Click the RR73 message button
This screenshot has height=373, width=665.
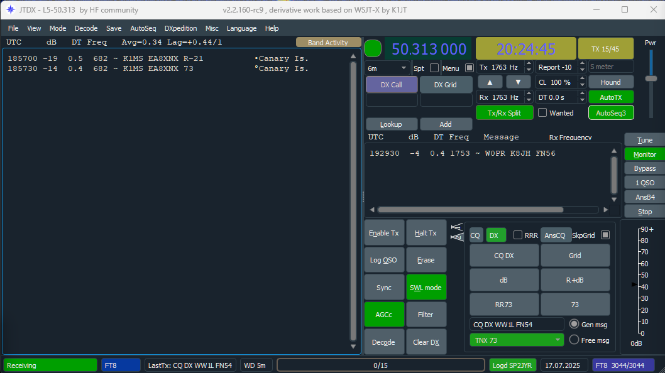(504, 305)
